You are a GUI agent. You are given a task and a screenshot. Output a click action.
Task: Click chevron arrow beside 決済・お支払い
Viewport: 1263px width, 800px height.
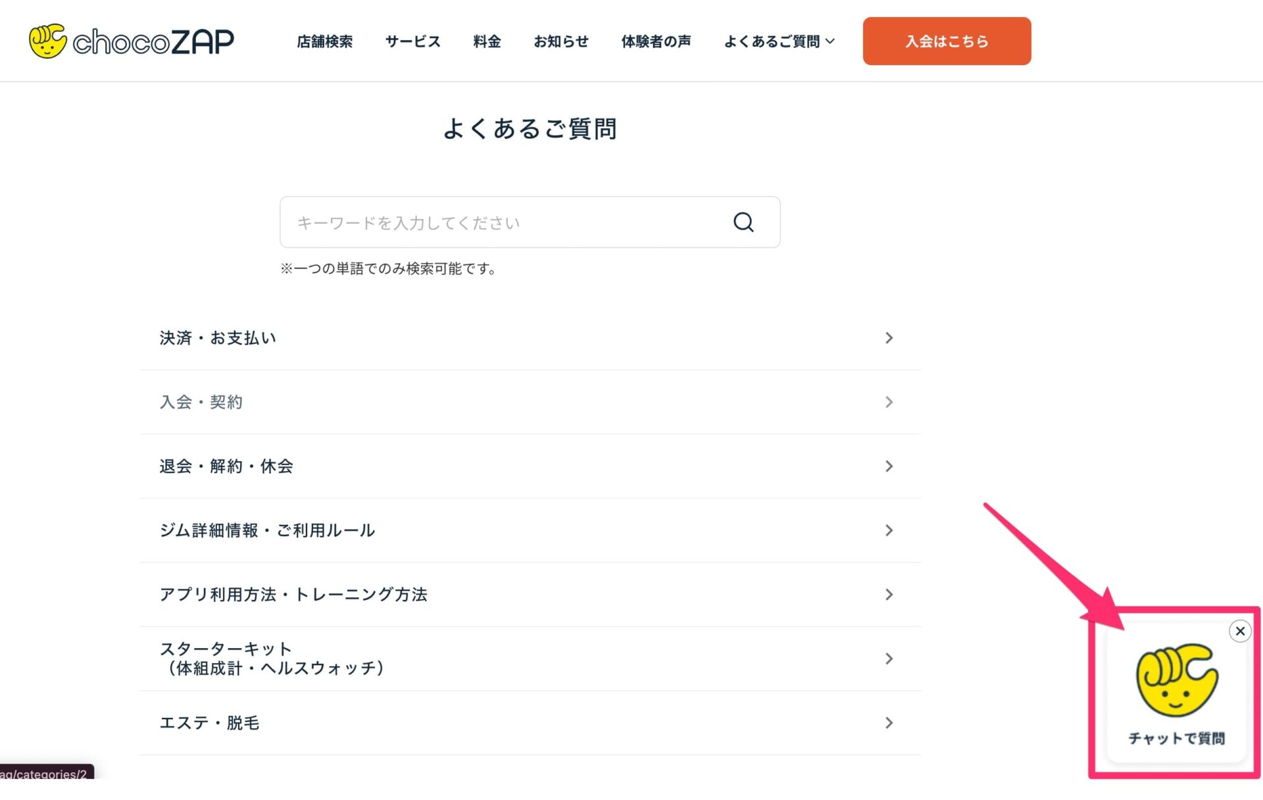pyautogui.click(x=889, y=338)
